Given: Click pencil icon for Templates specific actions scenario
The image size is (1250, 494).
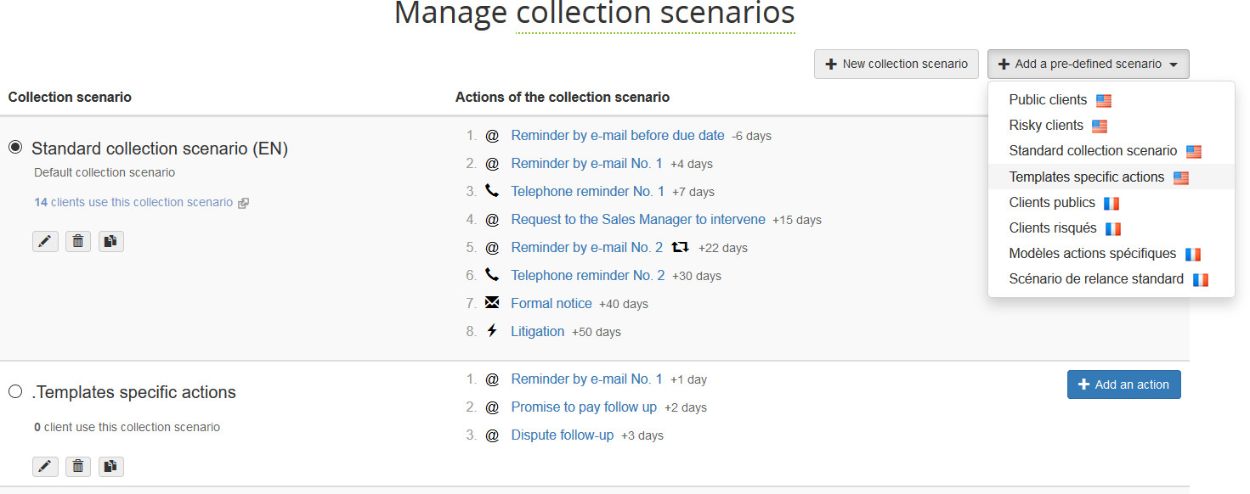Looking at the screenshot, I should click(45, 466).
